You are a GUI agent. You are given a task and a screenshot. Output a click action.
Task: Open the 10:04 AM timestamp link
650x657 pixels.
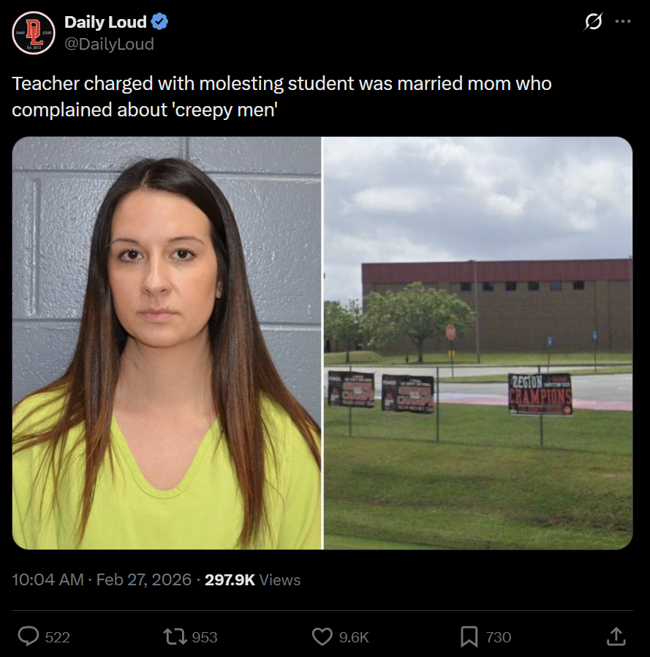point(48,579)
